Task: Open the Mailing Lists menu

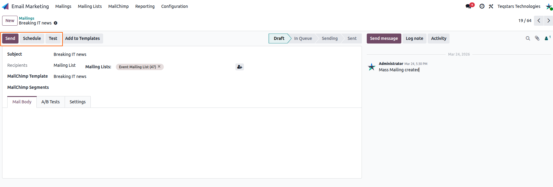Action: (90, 6)
